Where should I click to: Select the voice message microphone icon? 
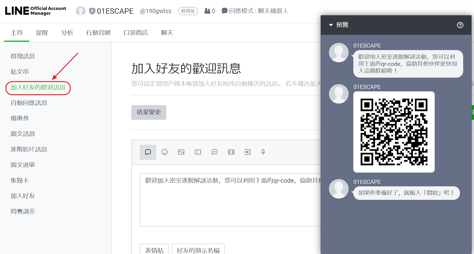click(263, 152)
